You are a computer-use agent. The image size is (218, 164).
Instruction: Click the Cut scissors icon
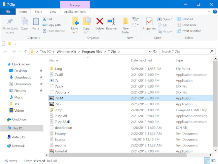click(44, 19)
